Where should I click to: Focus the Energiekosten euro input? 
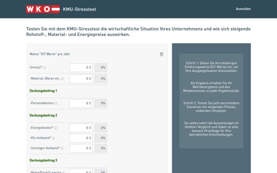tap(81, 128)
